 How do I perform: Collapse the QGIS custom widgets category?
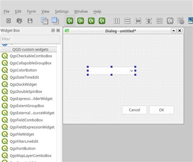(x=4, y=50)
